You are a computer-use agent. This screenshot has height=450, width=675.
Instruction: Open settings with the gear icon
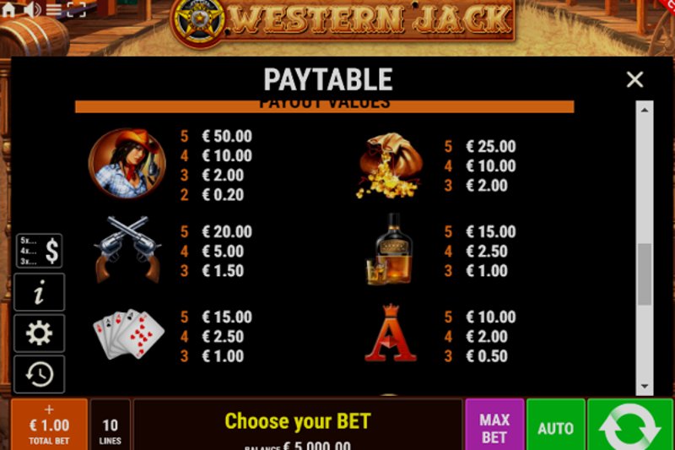click(39, 333)
